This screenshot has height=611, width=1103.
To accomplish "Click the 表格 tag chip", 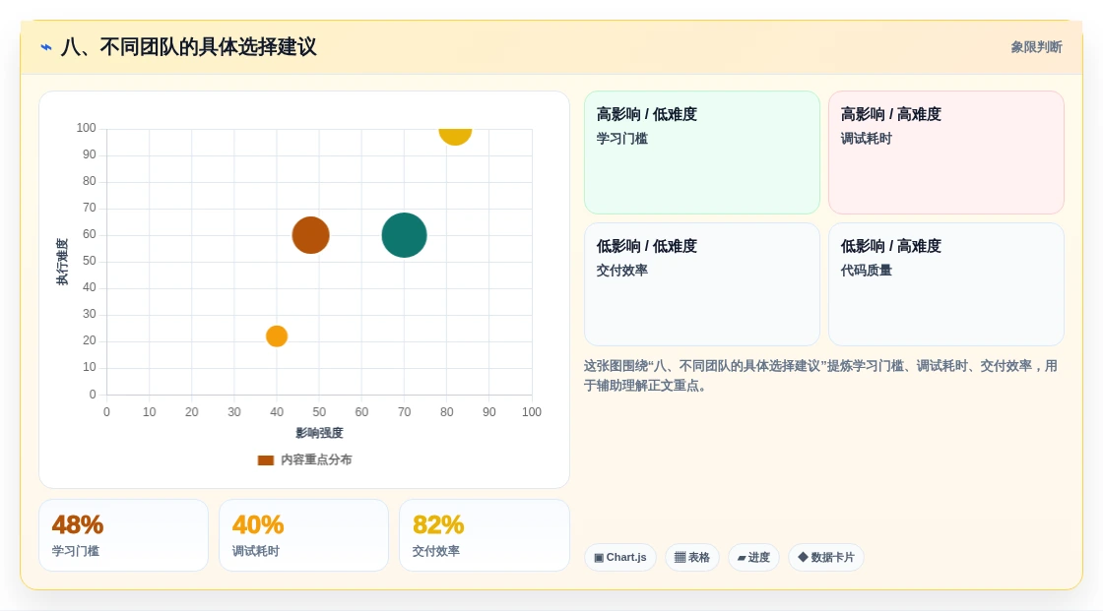I will pos(692,557).
